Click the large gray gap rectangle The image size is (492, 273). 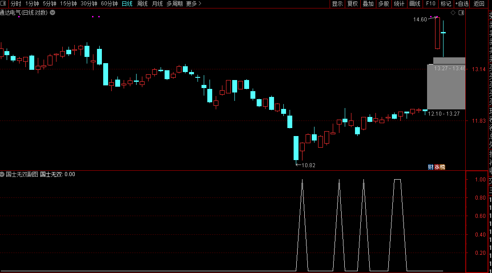[446, 87]
